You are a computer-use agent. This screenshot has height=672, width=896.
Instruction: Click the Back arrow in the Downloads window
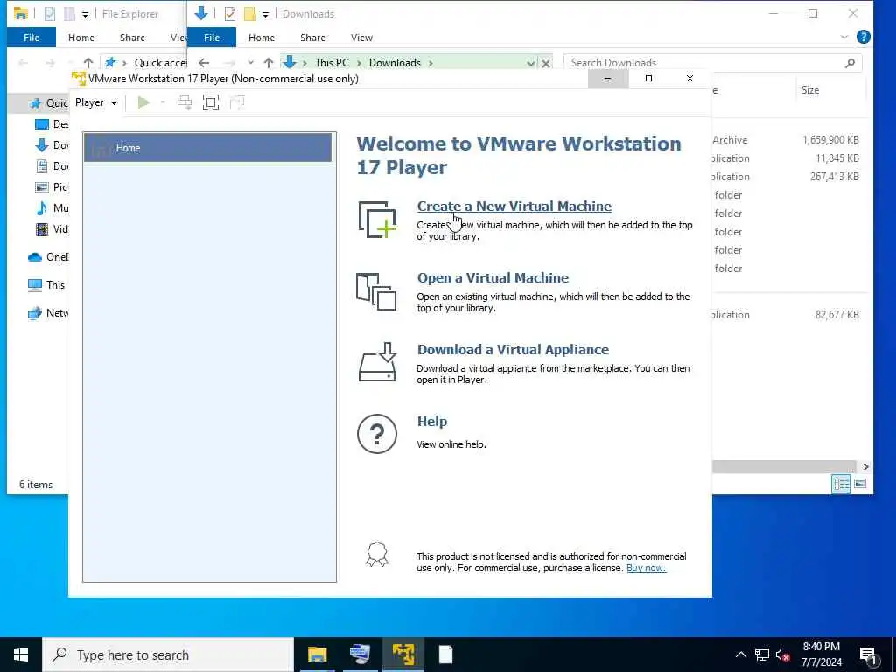(x=204, y=63)
